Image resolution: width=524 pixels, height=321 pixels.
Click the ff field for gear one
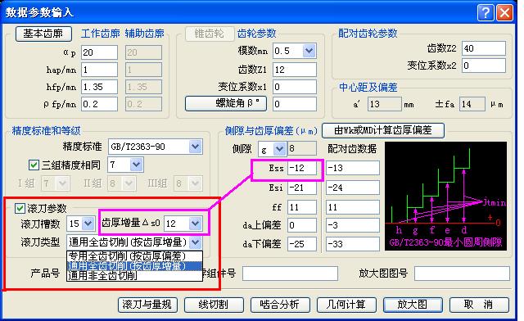[302, 207]
